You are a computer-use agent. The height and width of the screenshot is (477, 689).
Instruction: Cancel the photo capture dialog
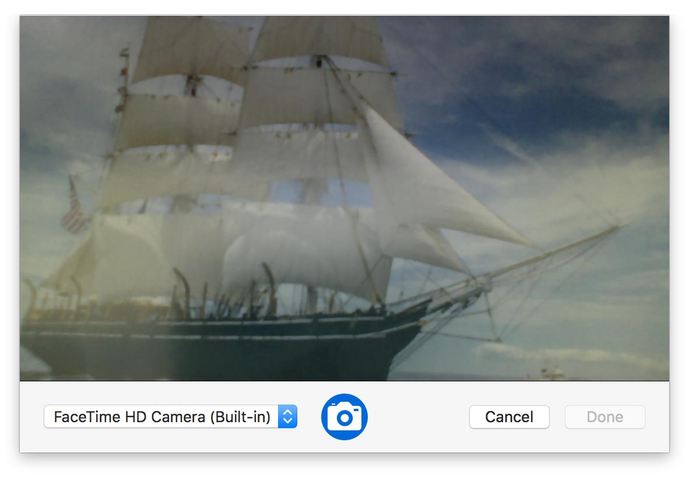tap(509, 417)
